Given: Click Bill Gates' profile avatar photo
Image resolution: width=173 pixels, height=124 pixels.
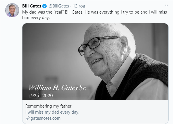Looking at the screenshot, I should pos(11,11).
